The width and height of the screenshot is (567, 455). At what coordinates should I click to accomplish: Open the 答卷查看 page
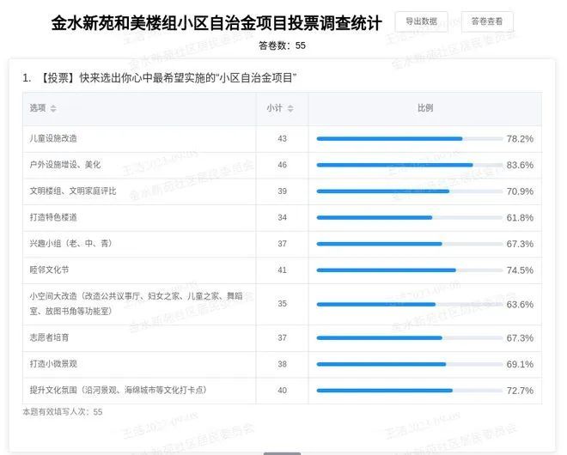(487, 21)
